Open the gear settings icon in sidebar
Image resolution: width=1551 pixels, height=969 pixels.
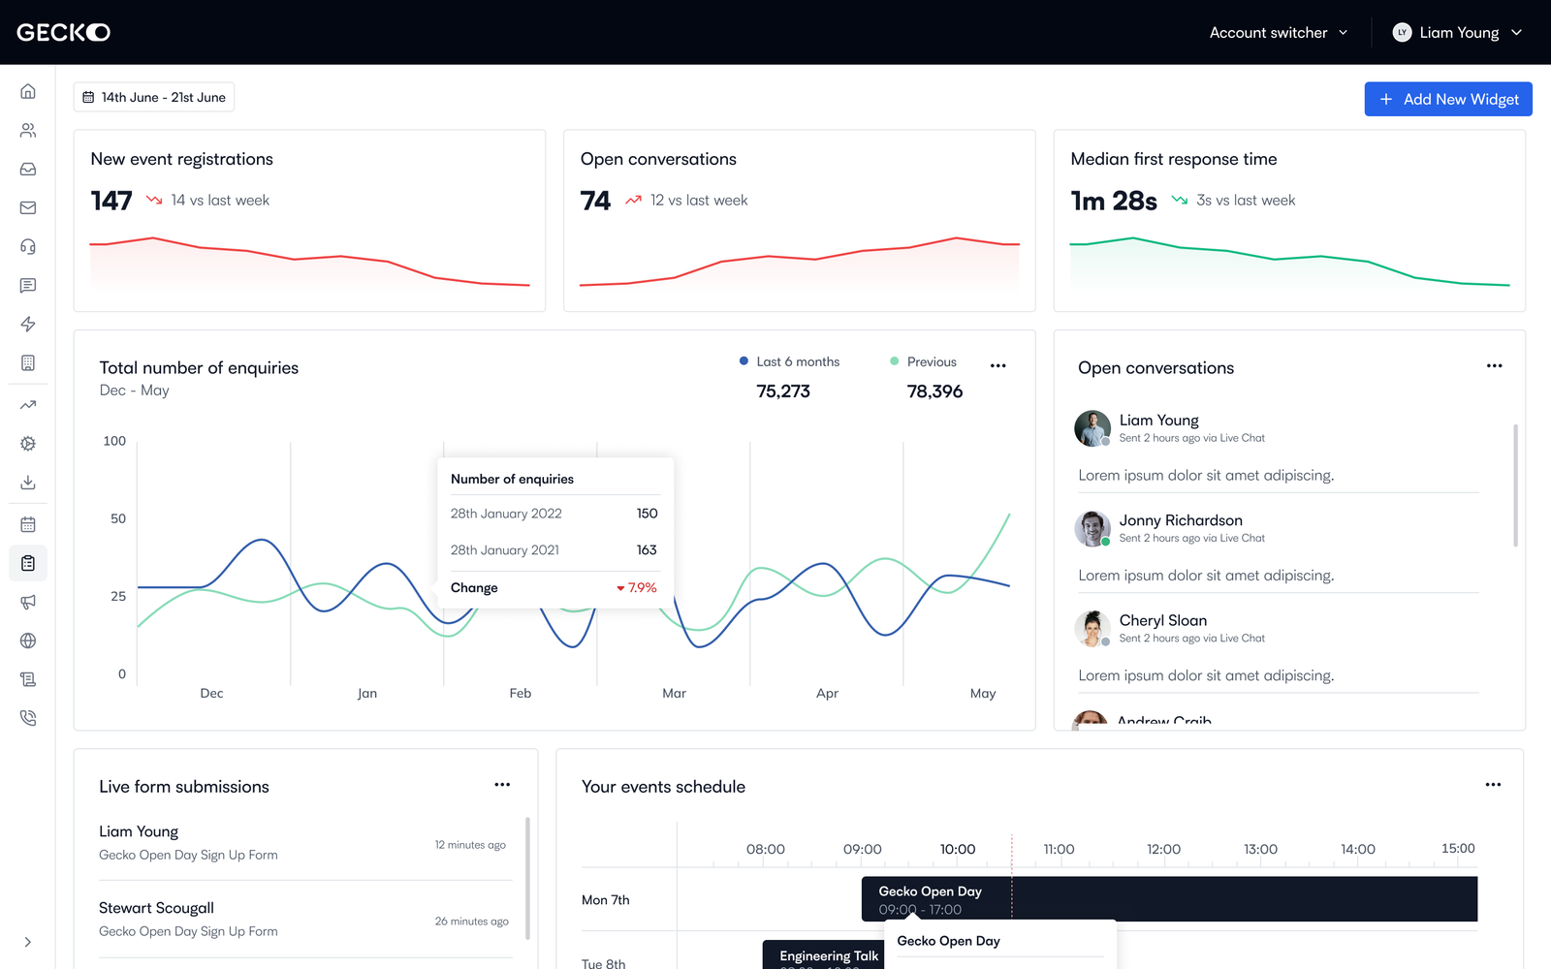pos(28,444)
